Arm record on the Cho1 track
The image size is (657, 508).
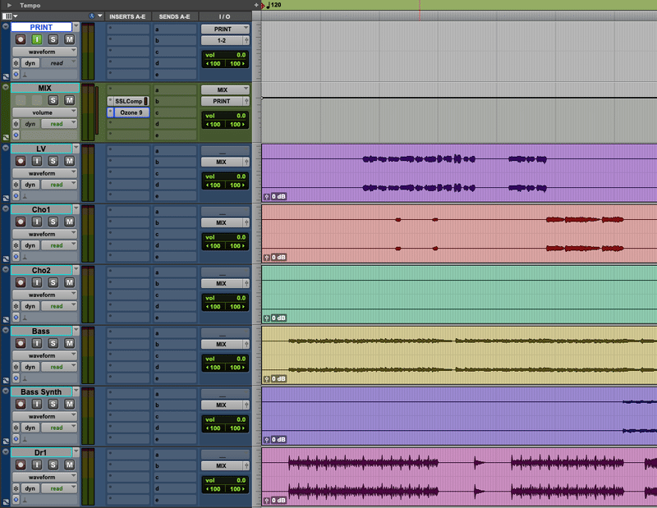[x=21, y=222]
